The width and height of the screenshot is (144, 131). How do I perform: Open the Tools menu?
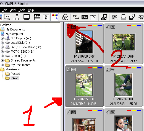point(22,10)
